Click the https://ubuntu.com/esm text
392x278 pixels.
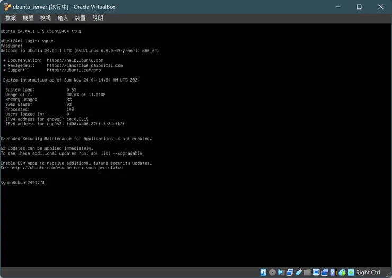[x=37, y=168]
